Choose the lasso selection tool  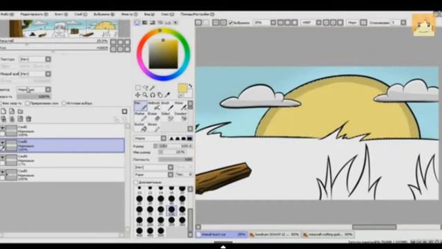pos(145,88)
